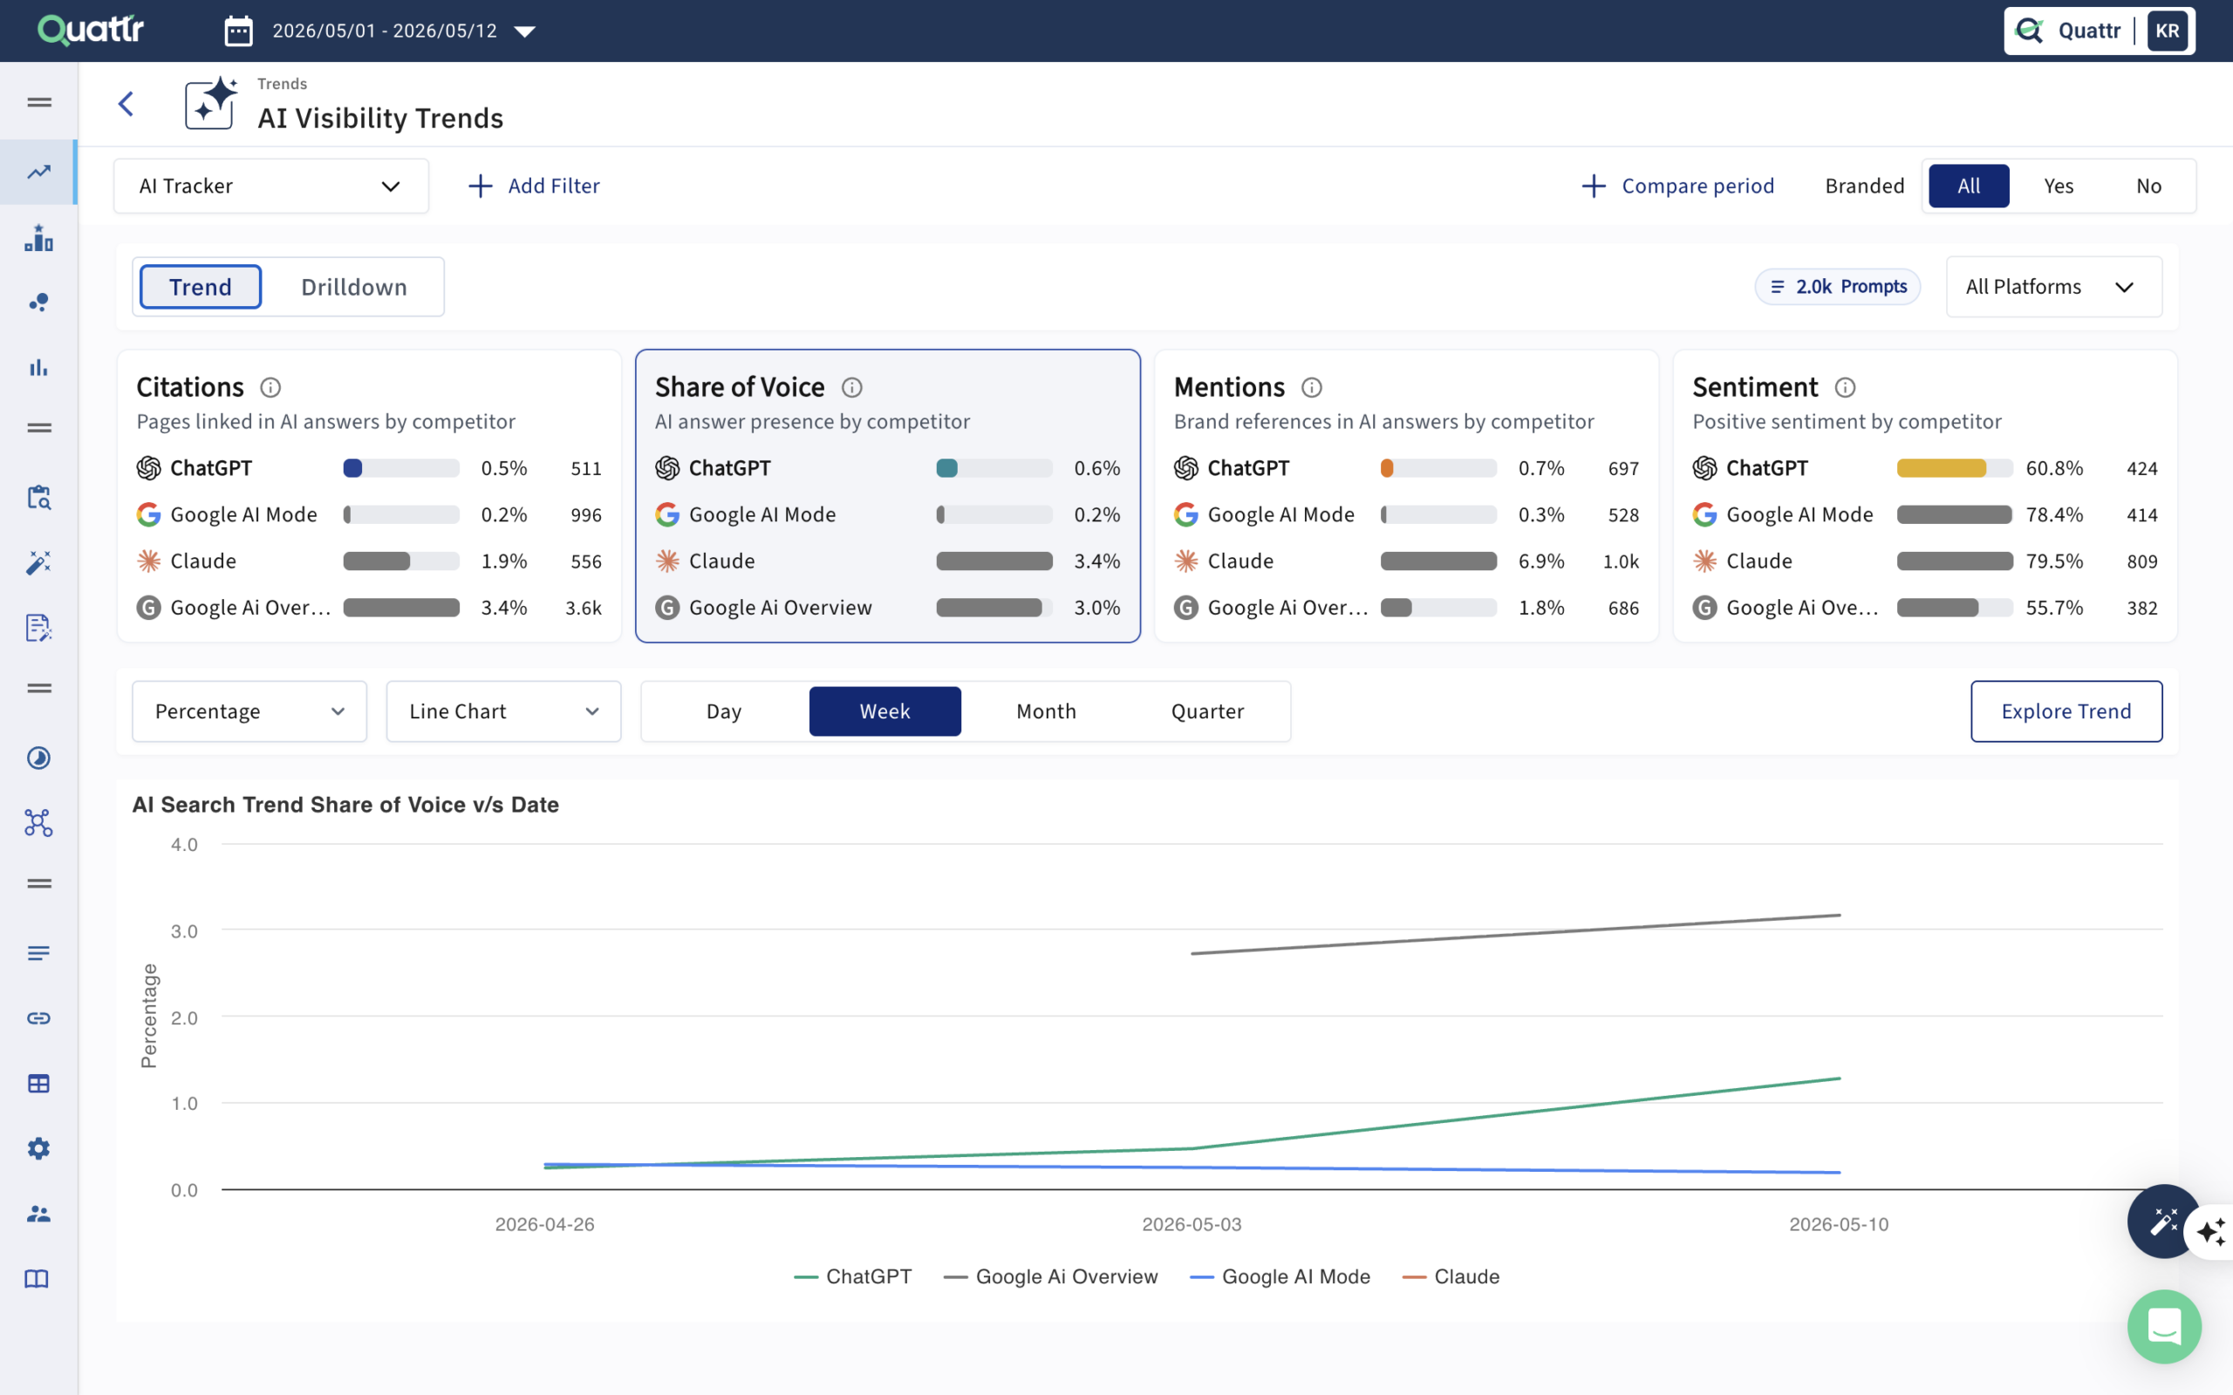Open the bar chart sidebar icon
2233x1395 pixels.
[38, 367]
